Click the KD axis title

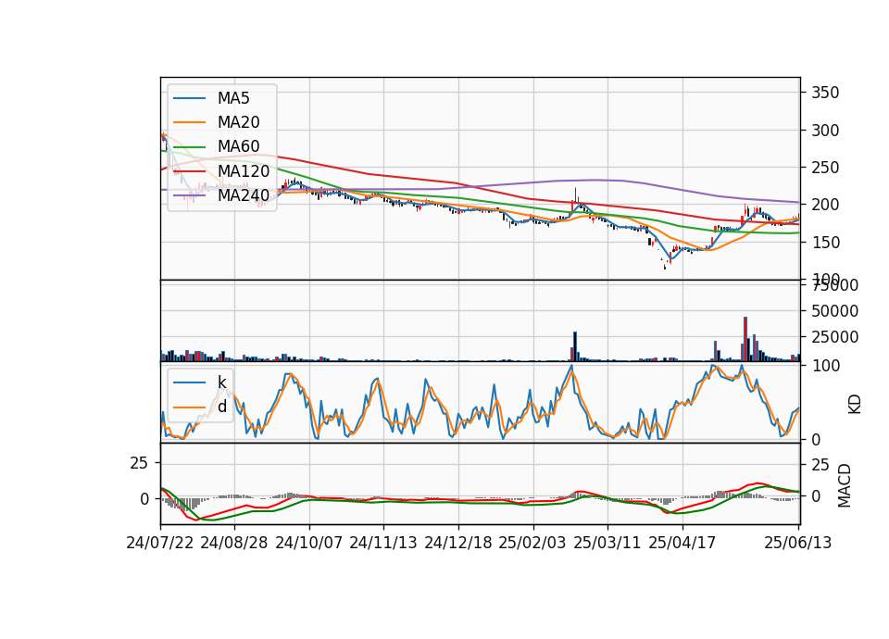[x=855, y=405]
